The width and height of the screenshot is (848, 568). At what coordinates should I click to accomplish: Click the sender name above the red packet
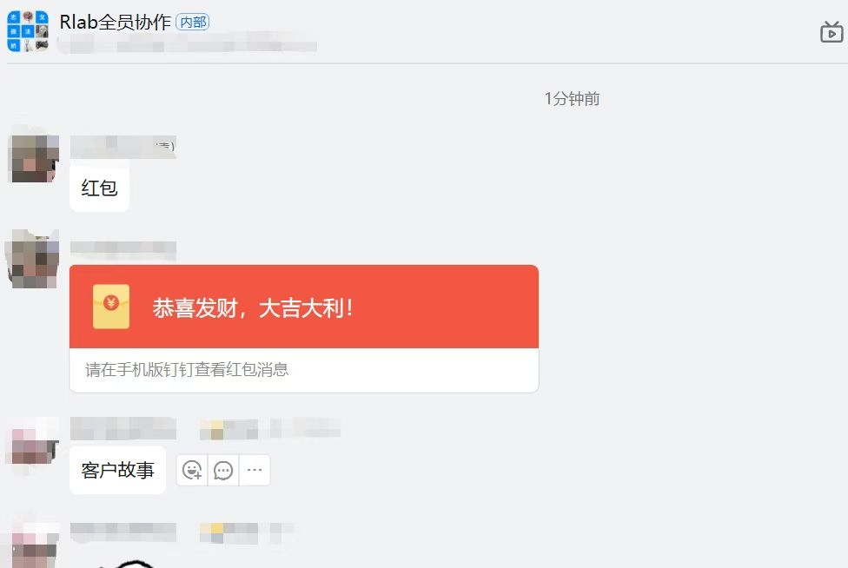[x=123, y=250]
